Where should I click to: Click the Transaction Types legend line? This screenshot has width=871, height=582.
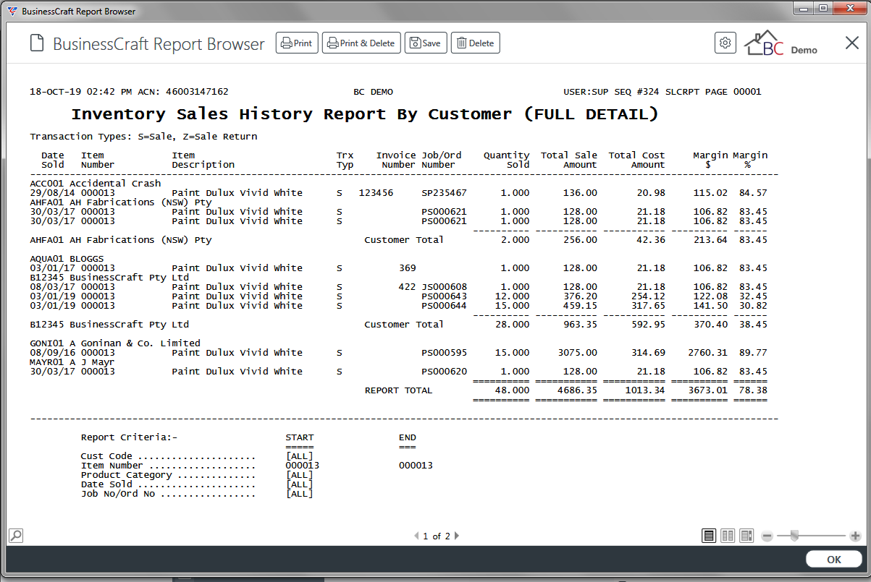143,137
